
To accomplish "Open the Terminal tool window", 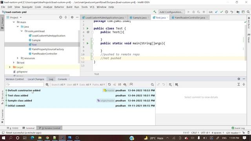I will (29, 128).
